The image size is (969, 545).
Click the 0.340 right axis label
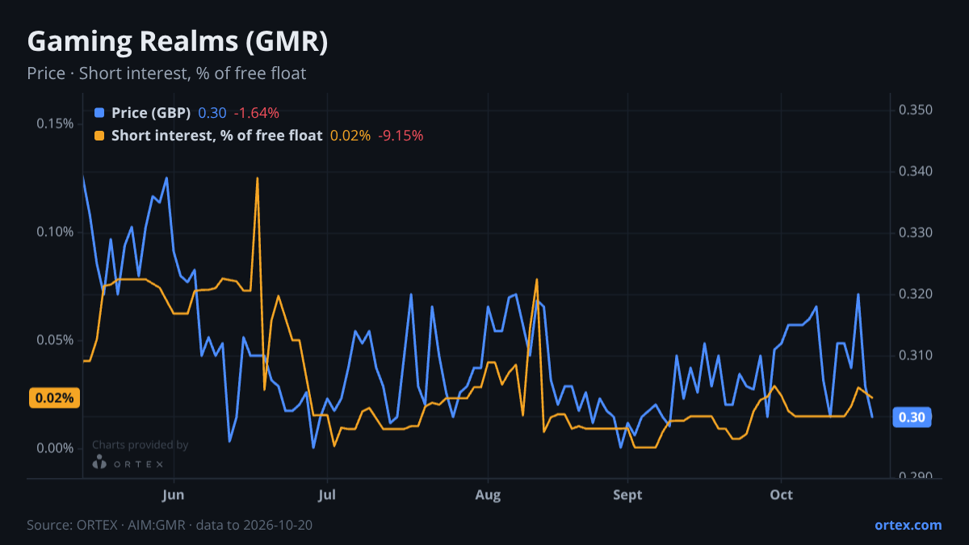(x=916, y=171)
